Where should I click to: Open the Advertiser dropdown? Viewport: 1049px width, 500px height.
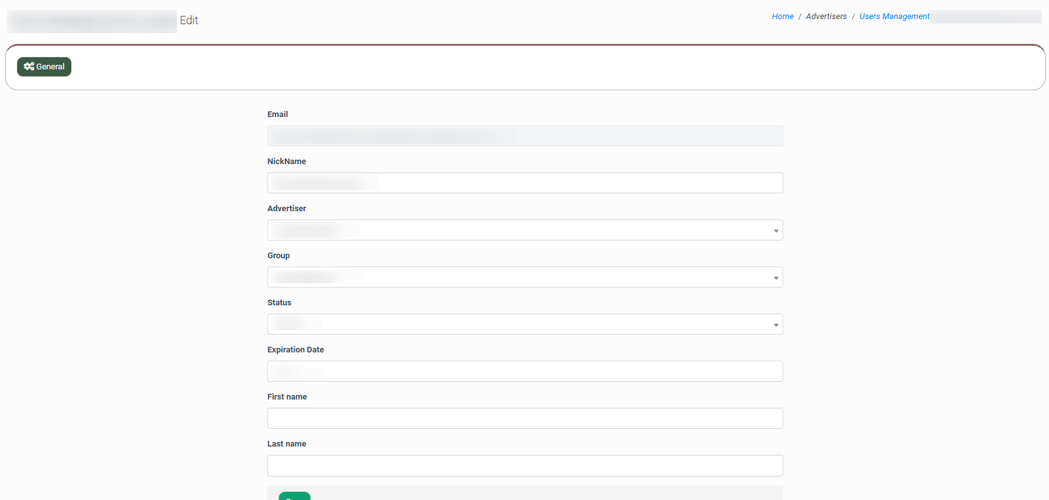tap(525, 230)
